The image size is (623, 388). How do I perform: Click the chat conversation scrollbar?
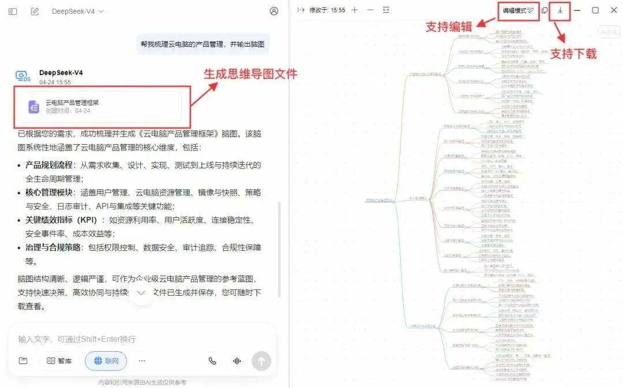279,249
